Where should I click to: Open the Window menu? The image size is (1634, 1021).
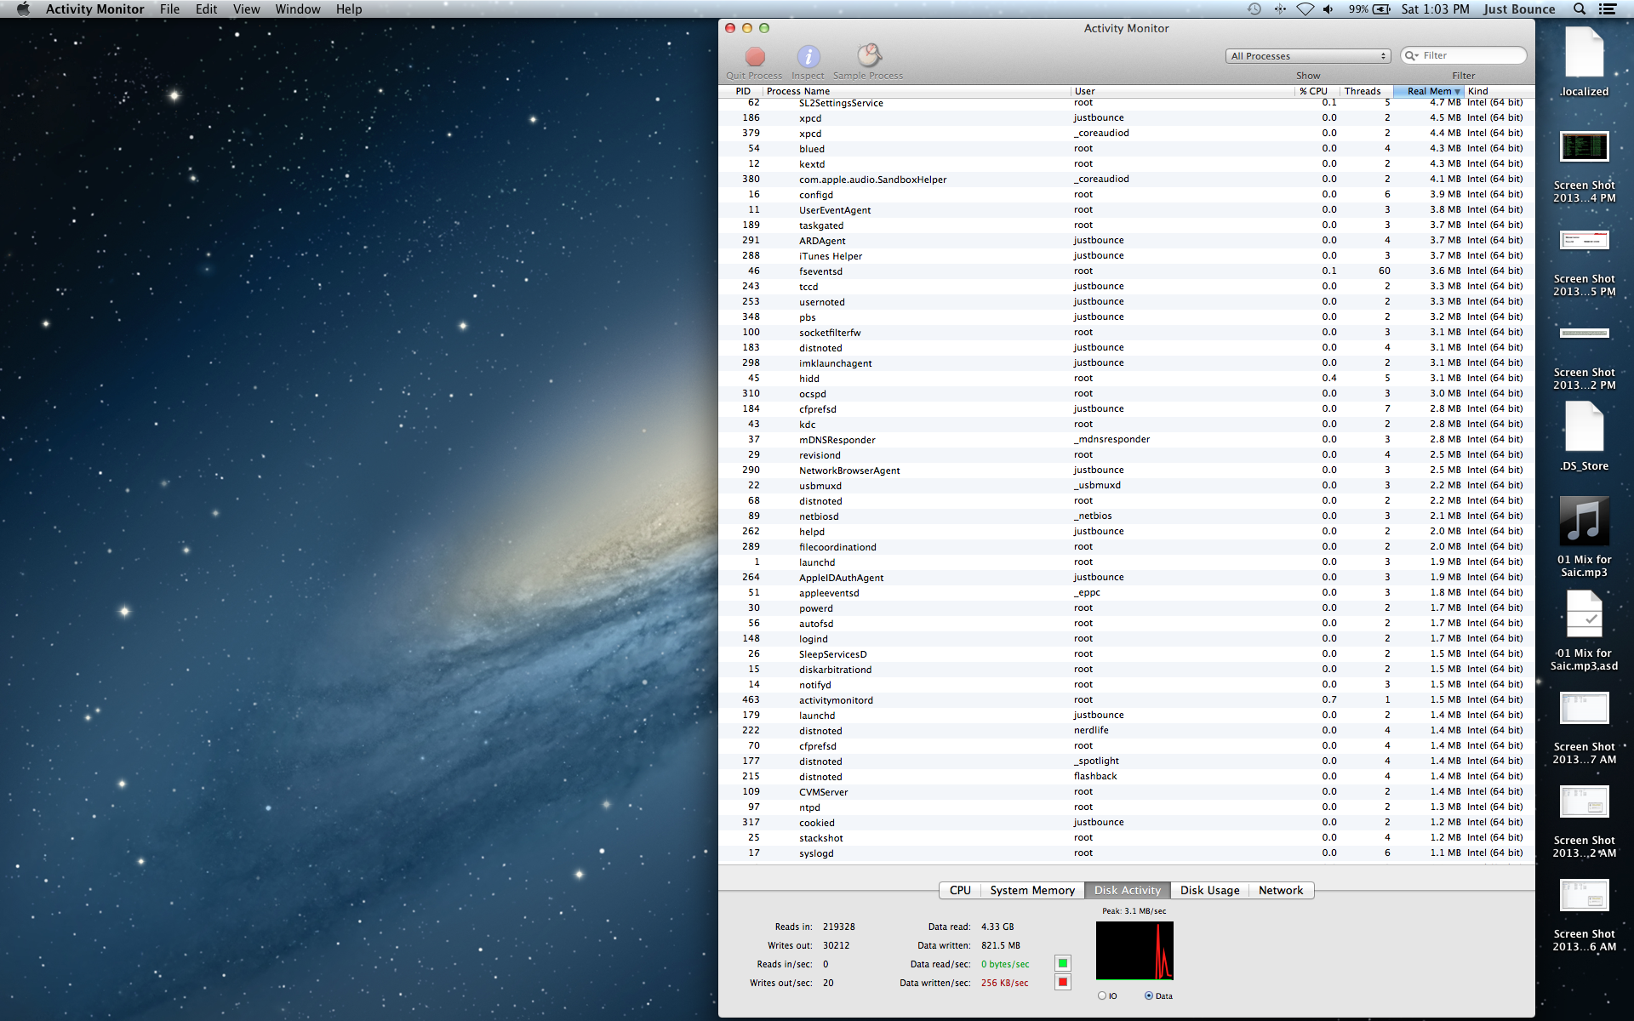click(x=297, y=9)
